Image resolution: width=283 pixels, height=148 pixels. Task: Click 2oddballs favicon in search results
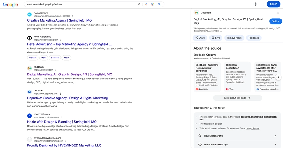click(x=29, y=68)
